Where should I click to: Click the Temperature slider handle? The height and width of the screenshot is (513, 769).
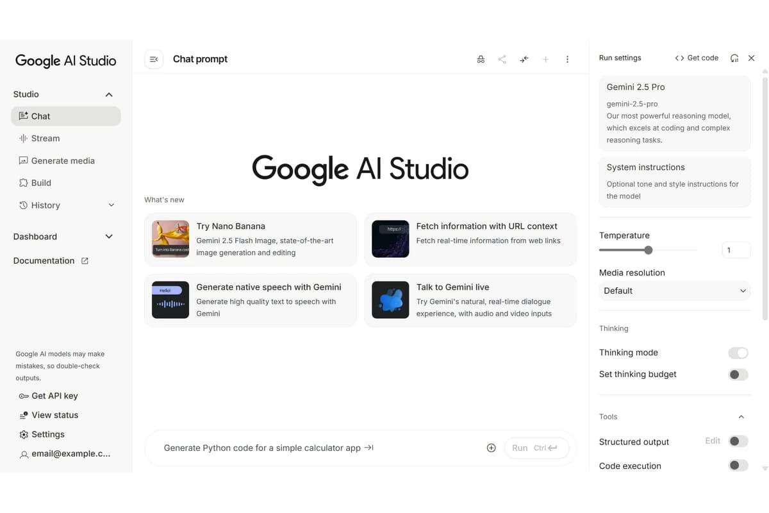tap(649, 250)
